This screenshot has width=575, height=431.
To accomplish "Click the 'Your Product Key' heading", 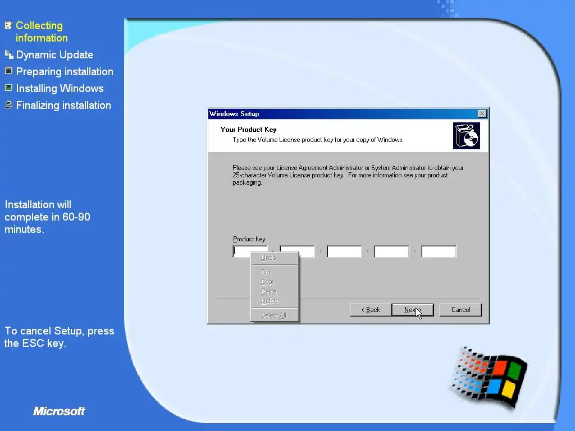I will click(248, 130).
